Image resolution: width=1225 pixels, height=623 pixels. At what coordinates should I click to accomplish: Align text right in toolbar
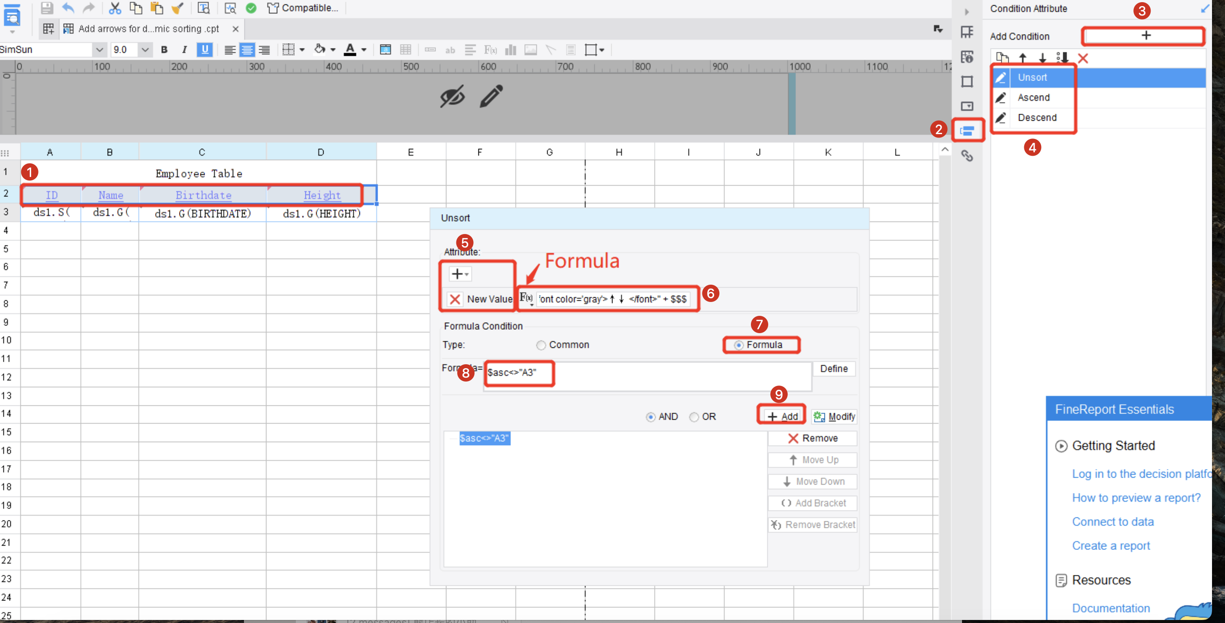click(x=264, y=49)
